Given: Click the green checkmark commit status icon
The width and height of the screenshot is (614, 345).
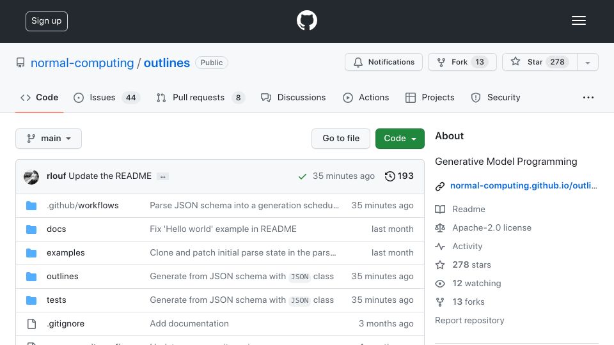Looking at the screenshot, I should [302, 176].
